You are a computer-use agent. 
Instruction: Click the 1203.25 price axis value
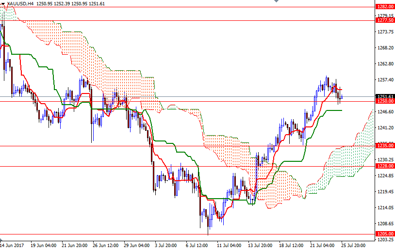click(385, 239)
